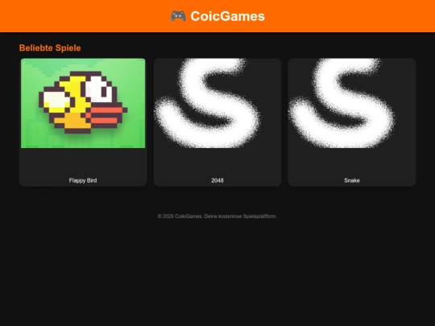Open the 2048 game thumbnail image

[217, 103]
